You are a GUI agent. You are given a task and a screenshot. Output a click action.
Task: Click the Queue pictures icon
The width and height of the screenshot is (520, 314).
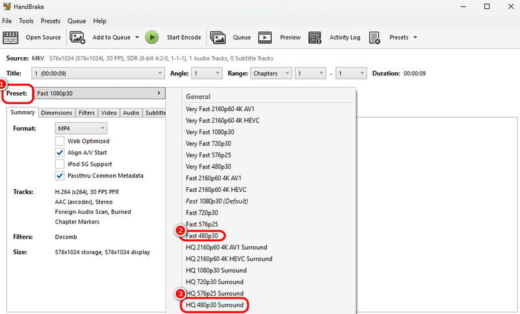218,38
